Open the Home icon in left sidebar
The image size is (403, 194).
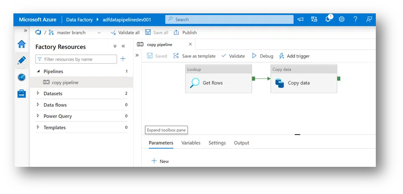click(21, 44)
